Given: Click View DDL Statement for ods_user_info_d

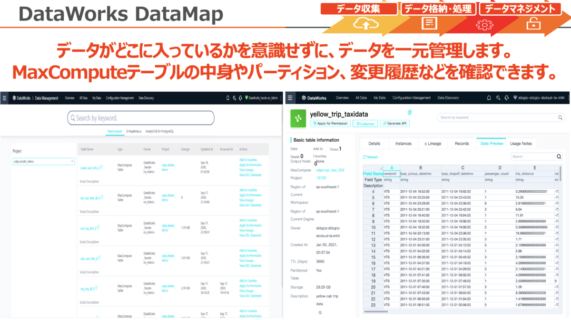Looking at the screenshot, I should click(250, 265).
